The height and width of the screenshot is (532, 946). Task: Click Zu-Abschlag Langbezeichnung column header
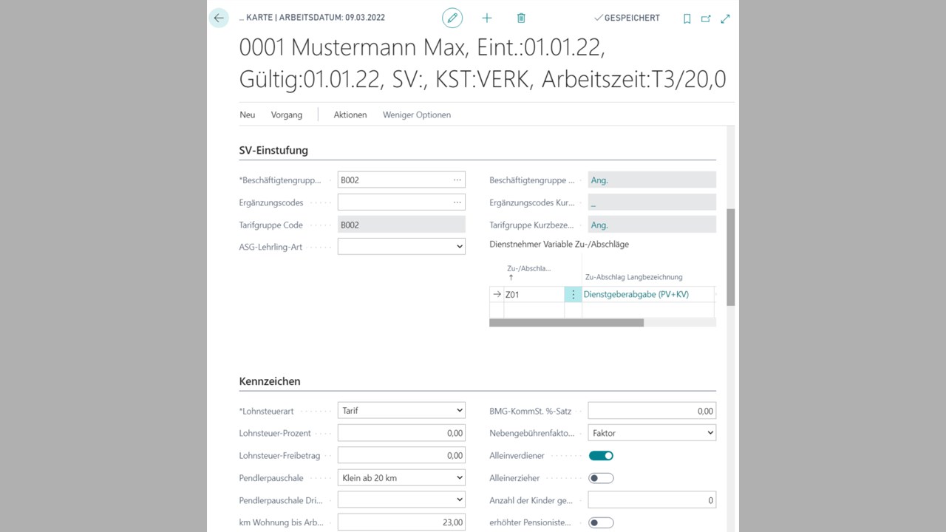point(633,277)
